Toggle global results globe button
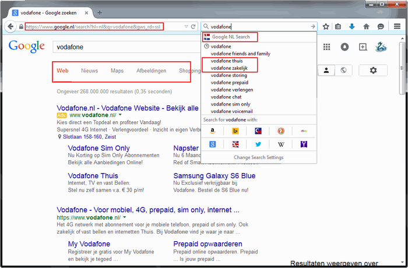The height and width of the screenshot is (268, 408). coord(343,70)
